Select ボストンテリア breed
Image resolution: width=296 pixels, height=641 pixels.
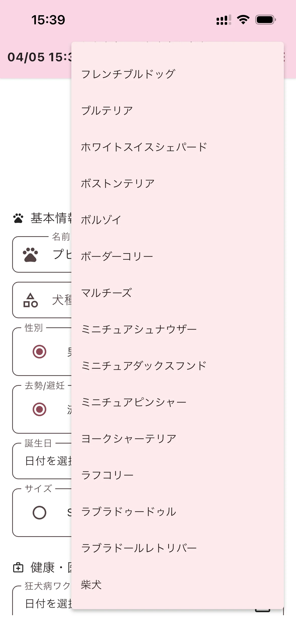coord(118,184)
